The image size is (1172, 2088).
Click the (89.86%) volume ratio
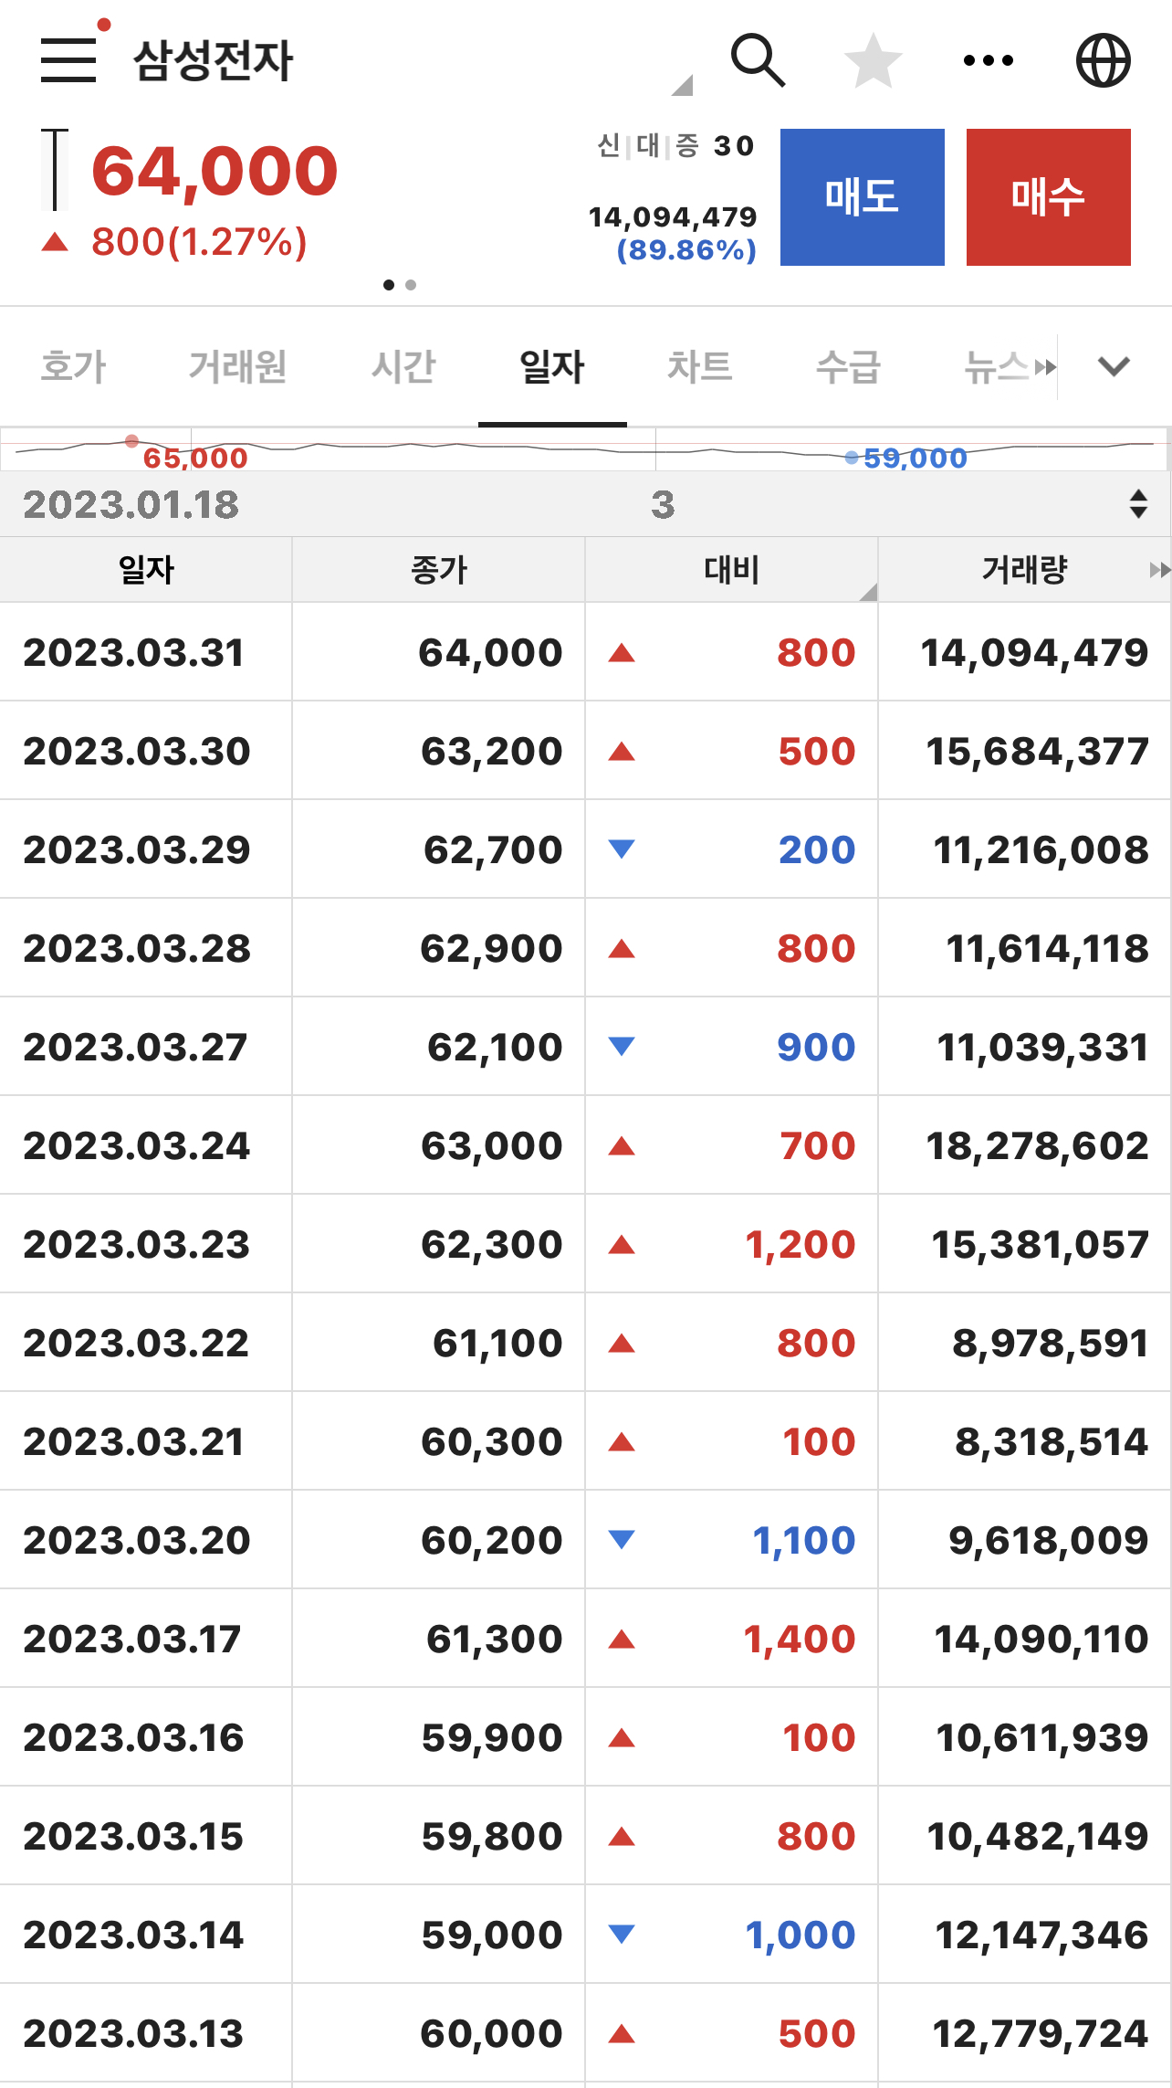point(686,249)
